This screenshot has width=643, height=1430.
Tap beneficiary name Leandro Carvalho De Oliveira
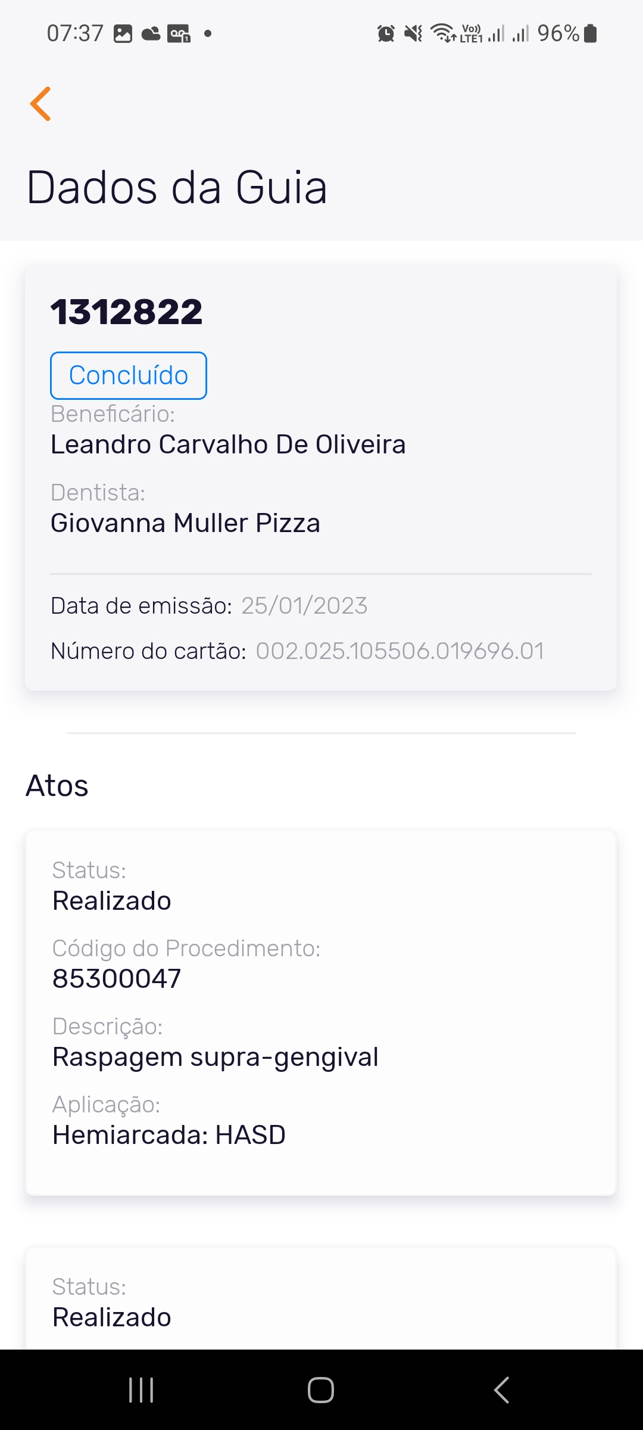(228, 444)
